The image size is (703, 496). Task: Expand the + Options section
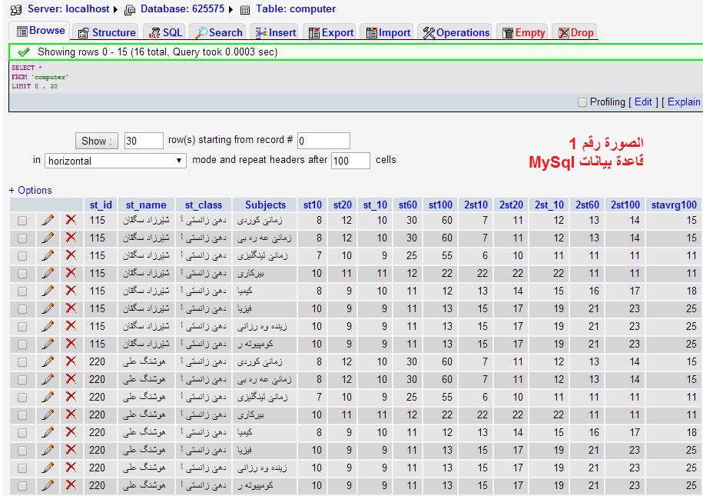(31, 190)
